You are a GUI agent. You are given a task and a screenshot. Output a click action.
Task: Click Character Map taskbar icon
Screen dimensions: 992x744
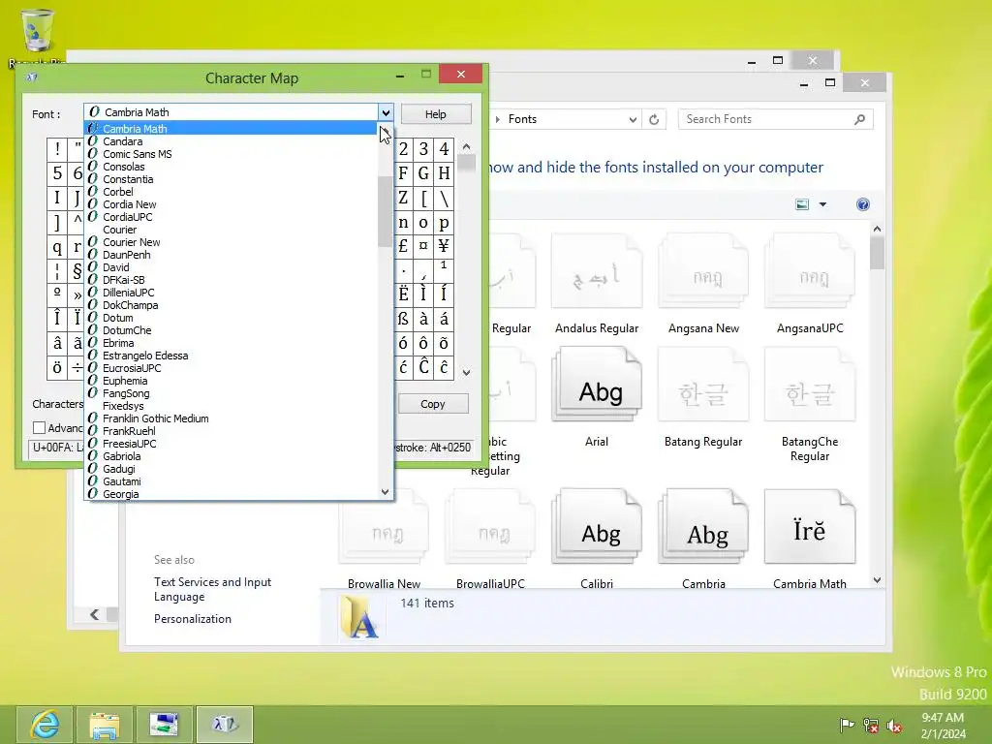pyautogui.click(x=225, y=725)
